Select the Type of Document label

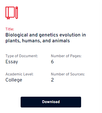click(x=22, y=56)
